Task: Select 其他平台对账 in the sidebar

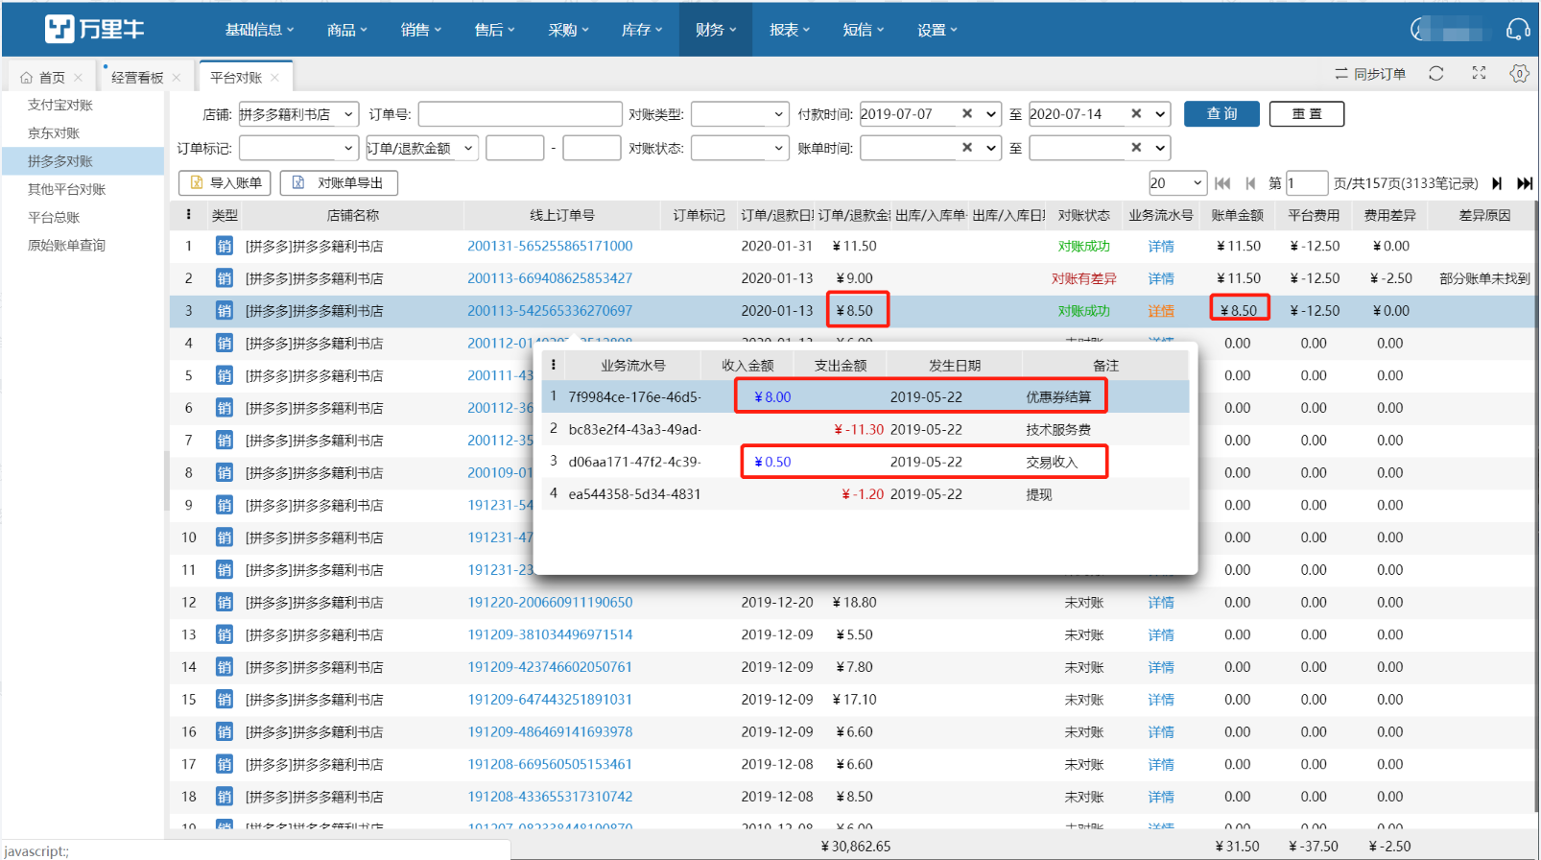Action: [x=66, y=189]
